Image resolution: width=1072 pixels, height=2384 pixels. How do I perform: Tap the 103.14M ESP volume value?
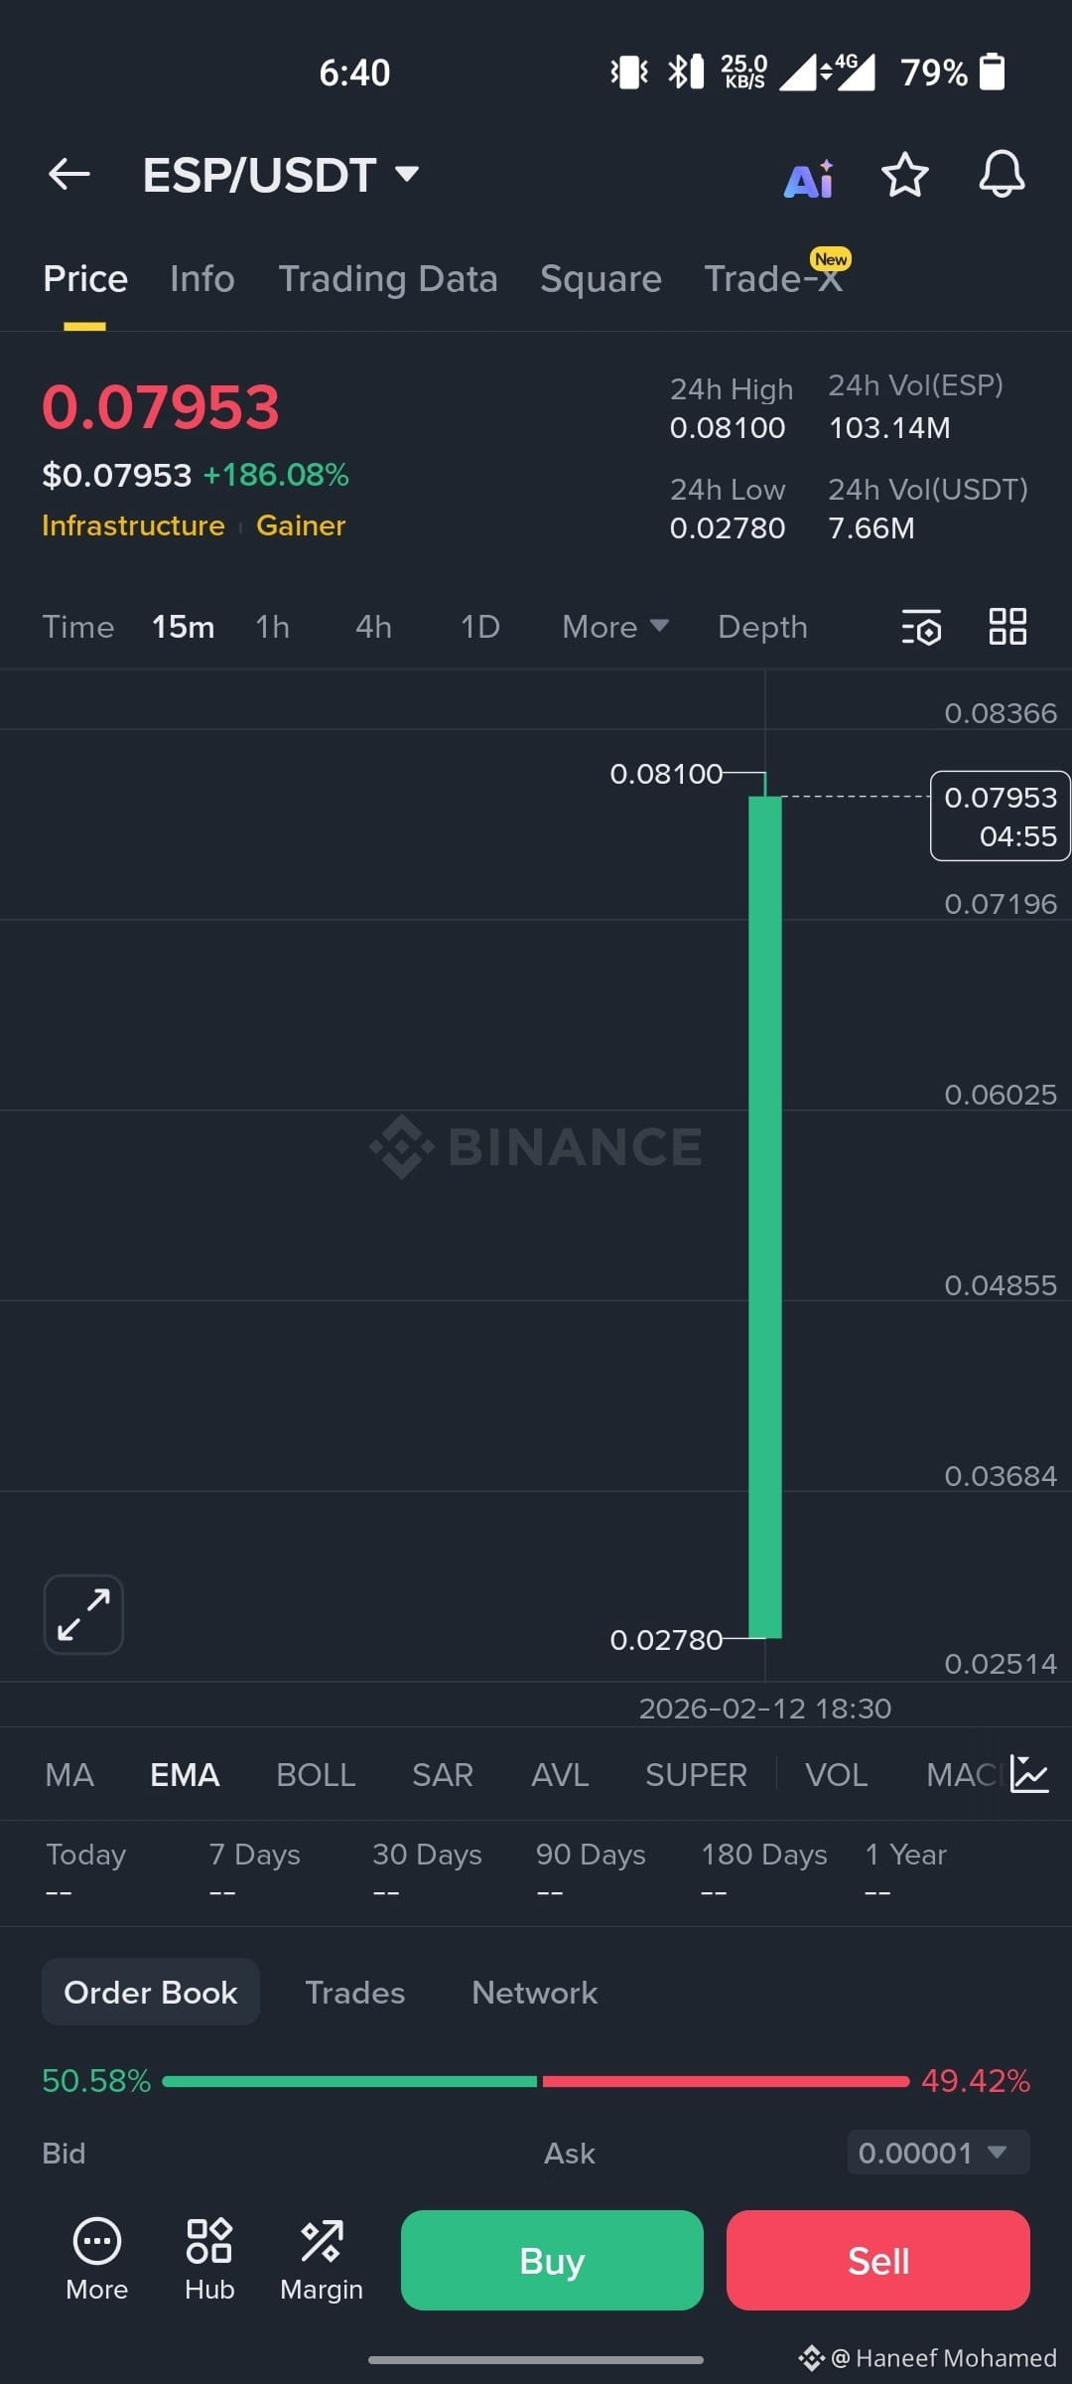point(889,427)
